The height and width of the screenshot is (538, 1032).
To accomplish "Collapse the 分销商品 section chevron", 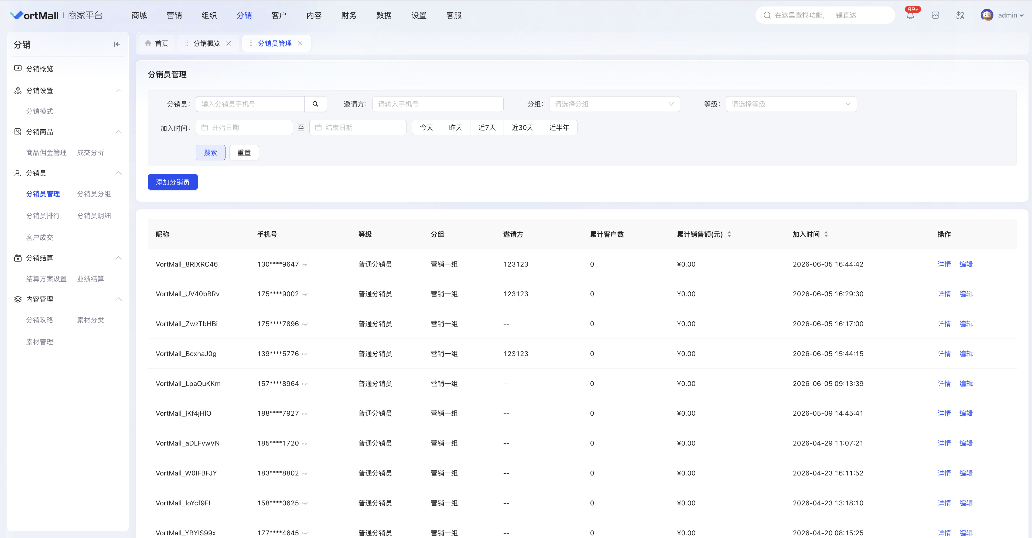I will point(119,132).
